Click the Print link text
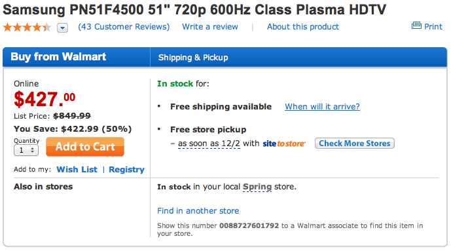The image size is (451, 251). (433, 26)
